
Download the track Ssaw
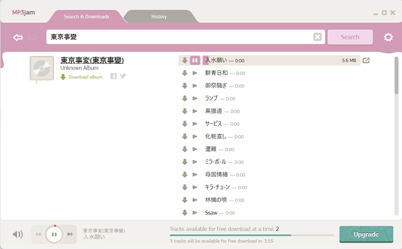(x=184, y=213)
